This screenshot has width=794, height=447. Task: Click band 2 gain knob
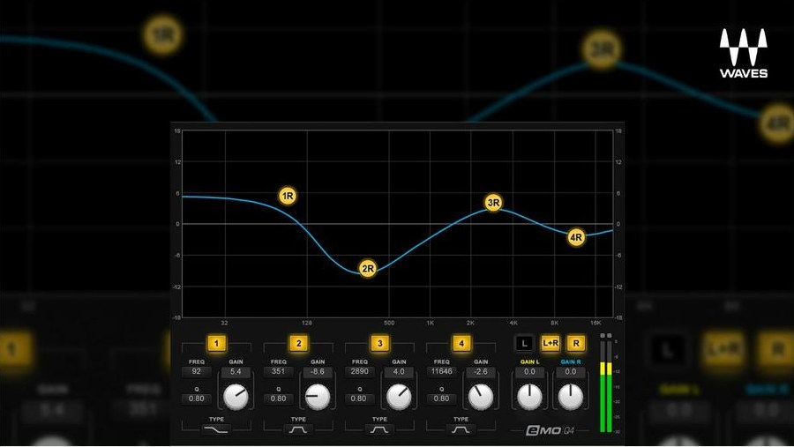(318, 397)
